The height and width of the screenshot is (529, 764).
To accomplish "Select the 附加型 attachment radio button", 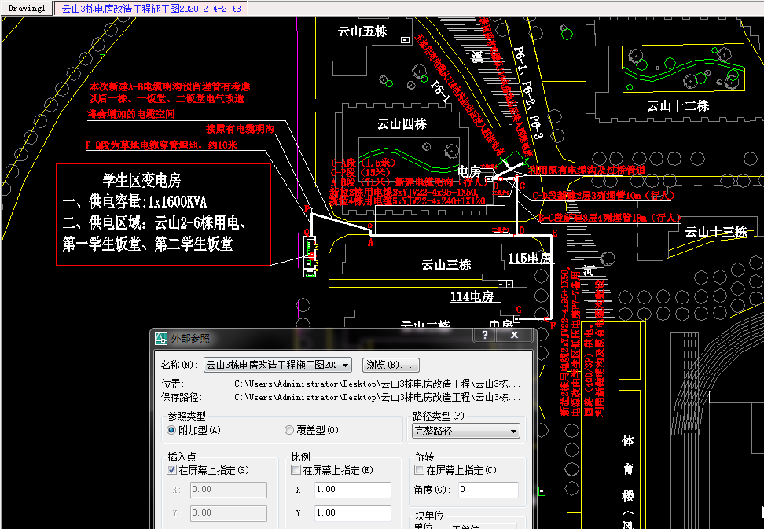I will (x=171, y=430).
